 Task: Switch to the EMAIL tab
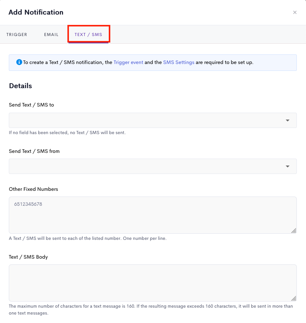[x=51, y=34]
